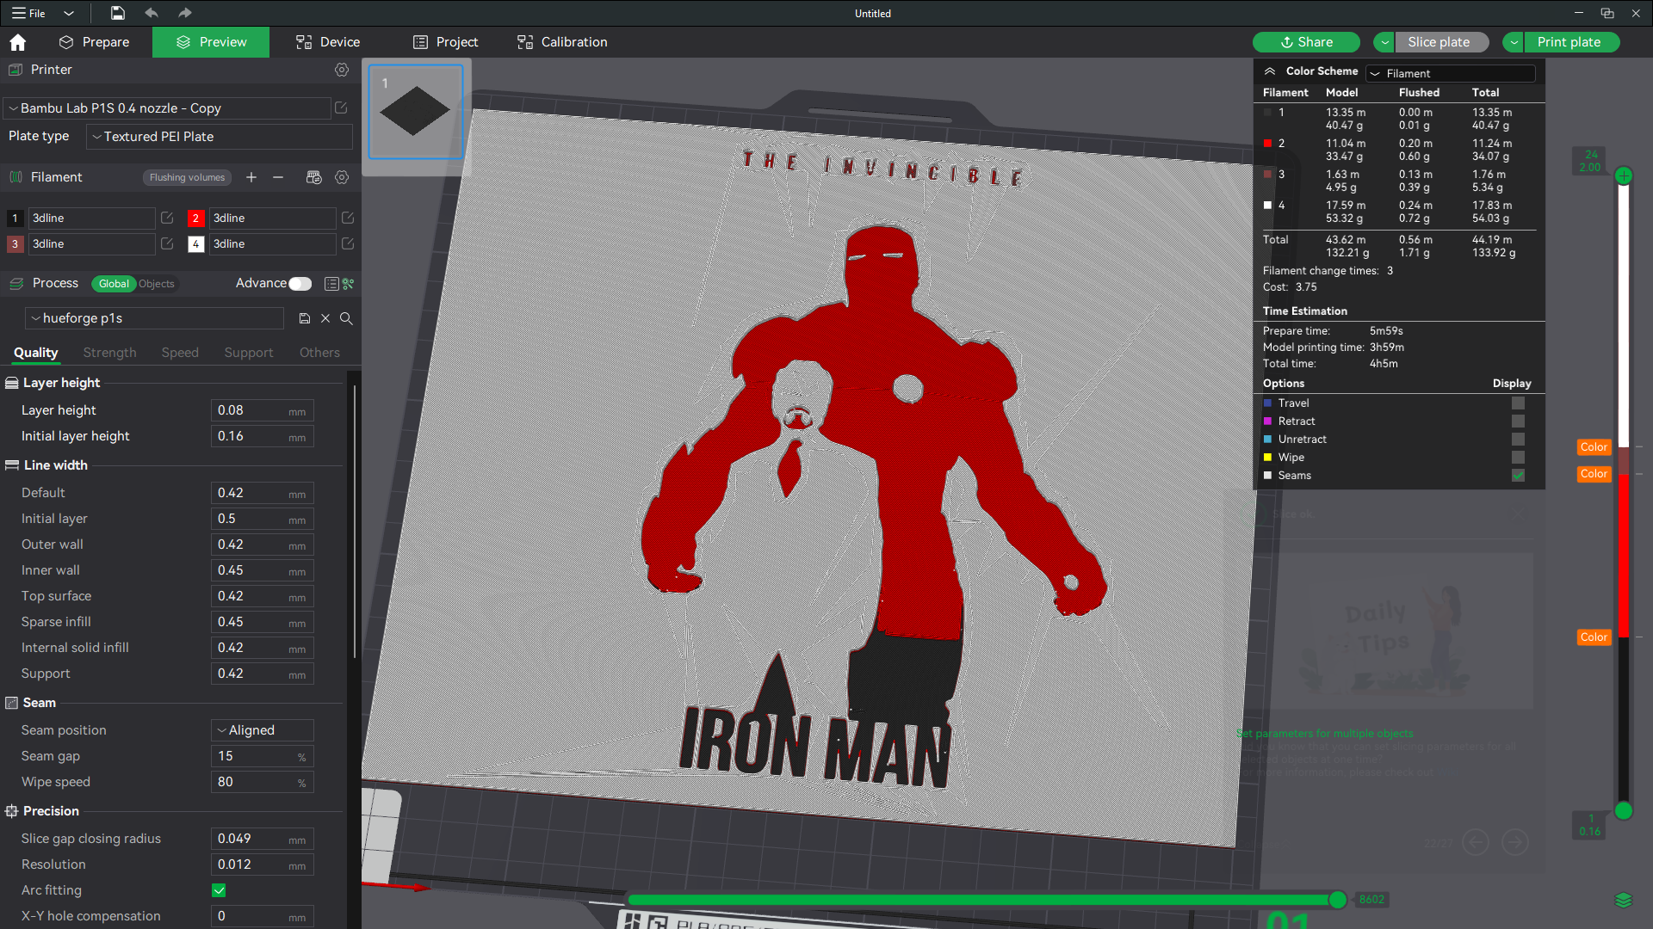This screenshot has height=929, width=1653.
Task: Click the plus icon atop layer slider
Action: pyautogui.click(x=1624, y=175)
